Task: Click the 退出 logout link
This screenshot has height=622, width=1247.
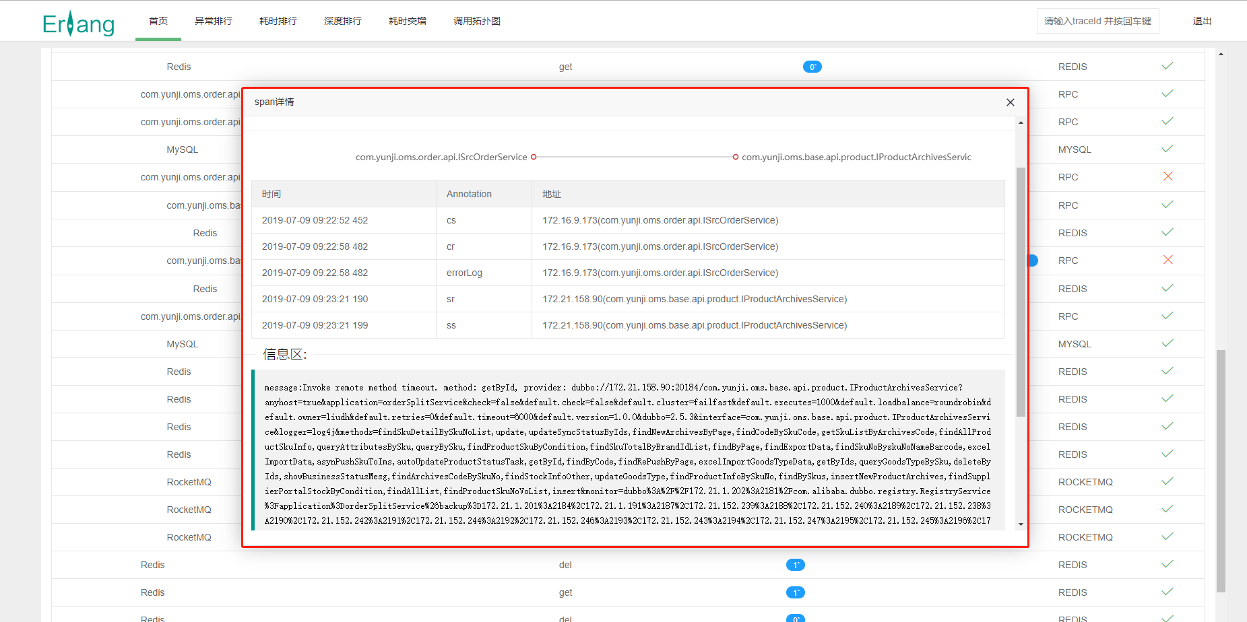Action: coord(1203,21)
